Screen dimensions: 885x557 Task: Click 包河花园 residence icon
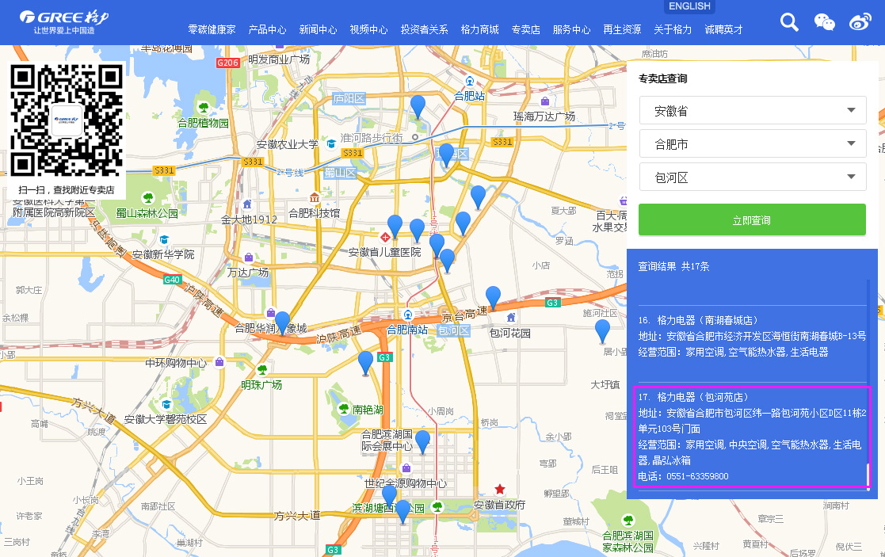(511, 317)
